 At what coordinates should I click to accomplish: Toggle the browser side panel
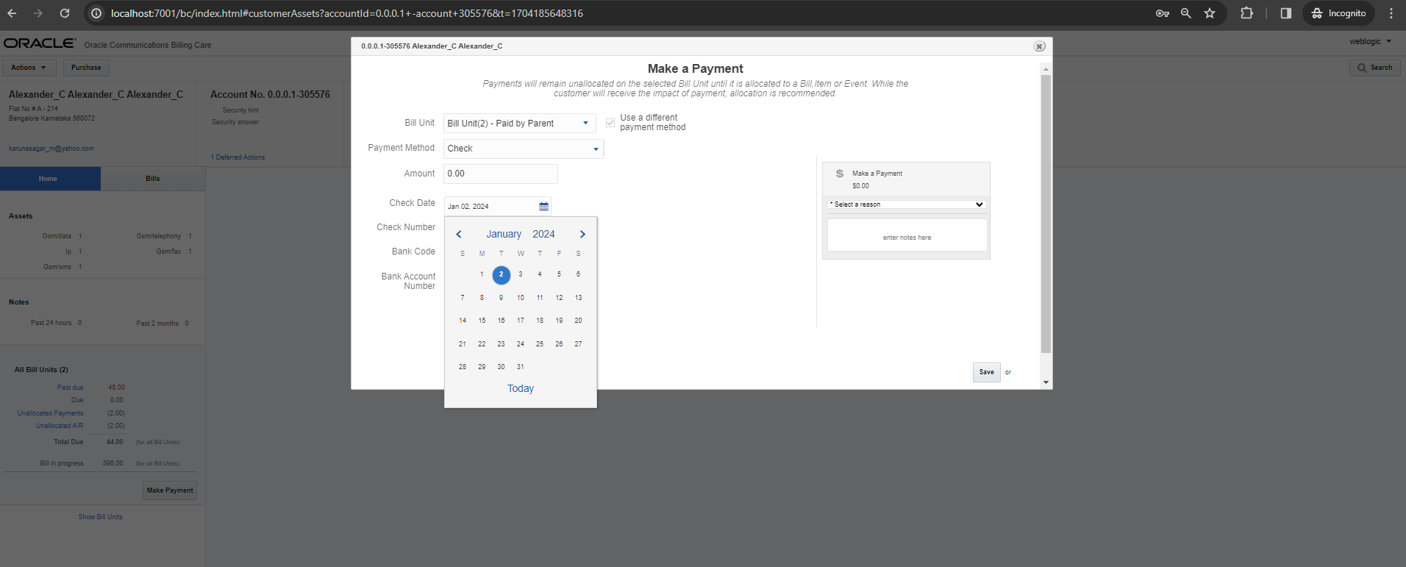1286,13
